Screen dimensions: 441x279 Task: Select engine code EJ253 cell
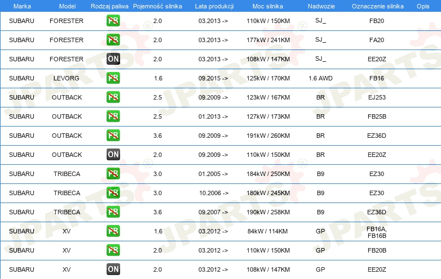377,97
